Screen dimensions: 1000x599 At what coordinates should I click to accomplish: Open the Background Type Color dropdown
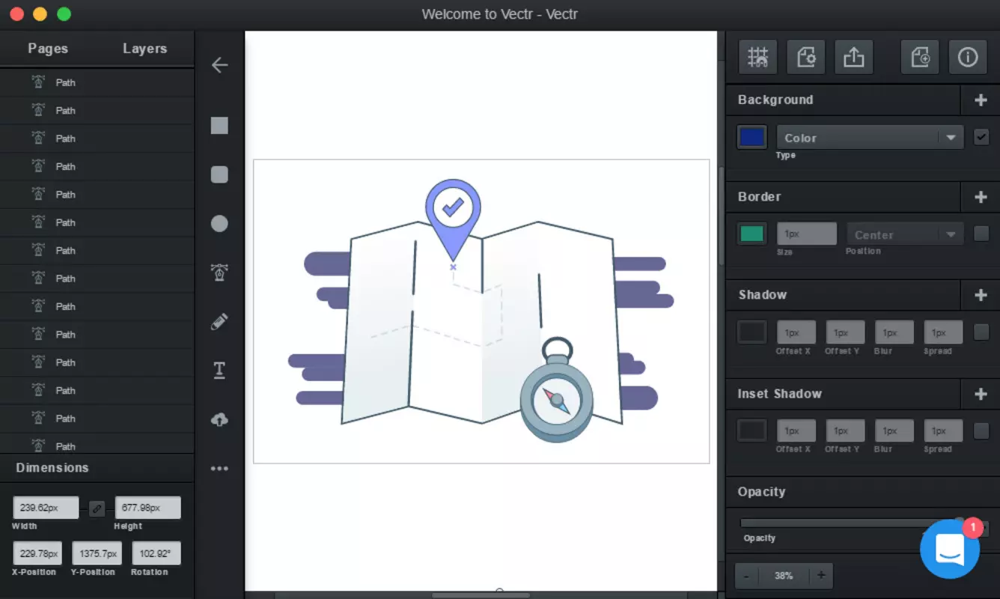(870, 138)
